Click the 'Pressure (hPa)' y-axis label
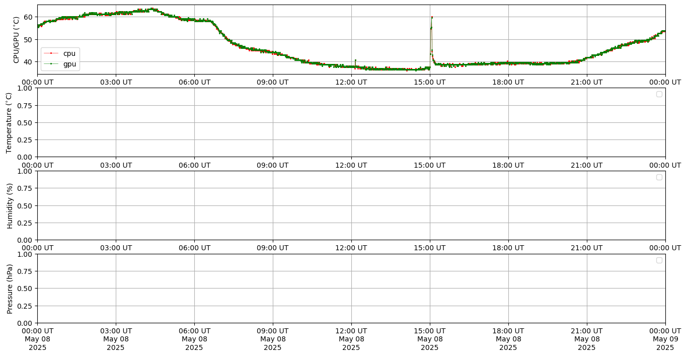Image resolution: width=686 pixels, height=356 pixels. [x=9, y=289]
